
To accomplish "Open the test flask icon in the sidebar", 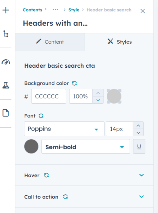I will 6,85.
